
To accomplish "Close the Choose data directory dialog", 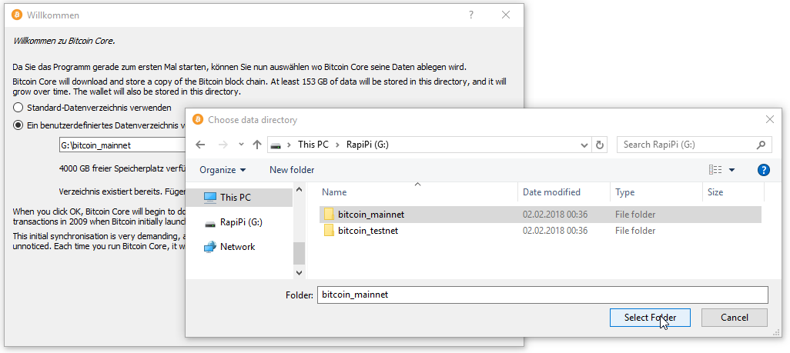I will 769,119.
